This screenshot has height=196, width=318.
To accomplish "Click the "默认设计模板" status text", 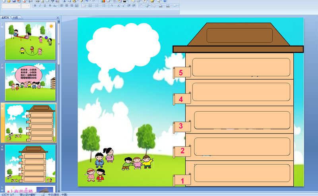I will (27, 194).
